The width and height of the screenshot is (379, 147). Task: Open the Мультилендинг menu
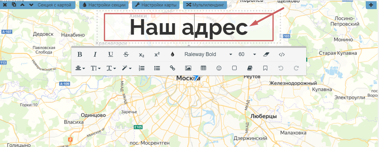pyautogui.click(x=205, y=5)
